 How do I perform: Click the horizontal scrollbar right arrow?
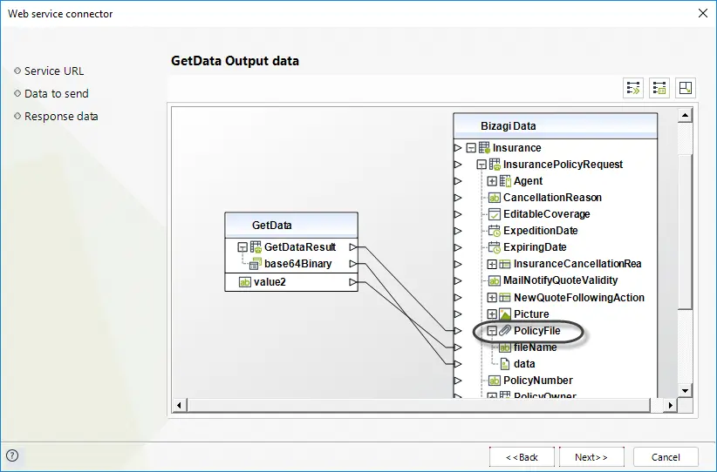(671, 405)
